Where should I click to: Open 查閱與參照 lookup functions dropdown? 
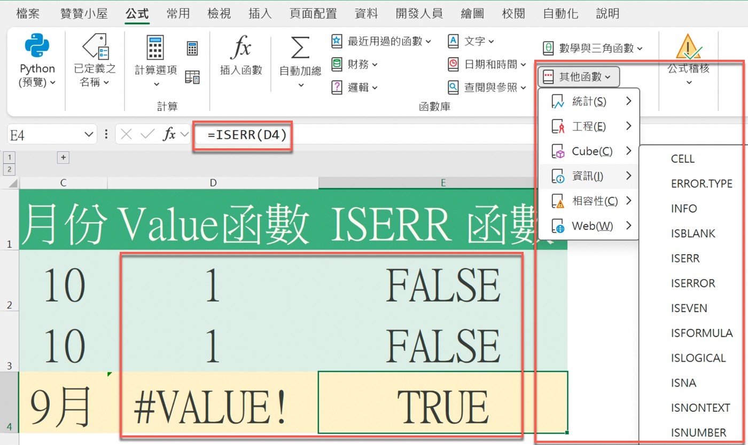pyautogui.click(x=487, y=88)
